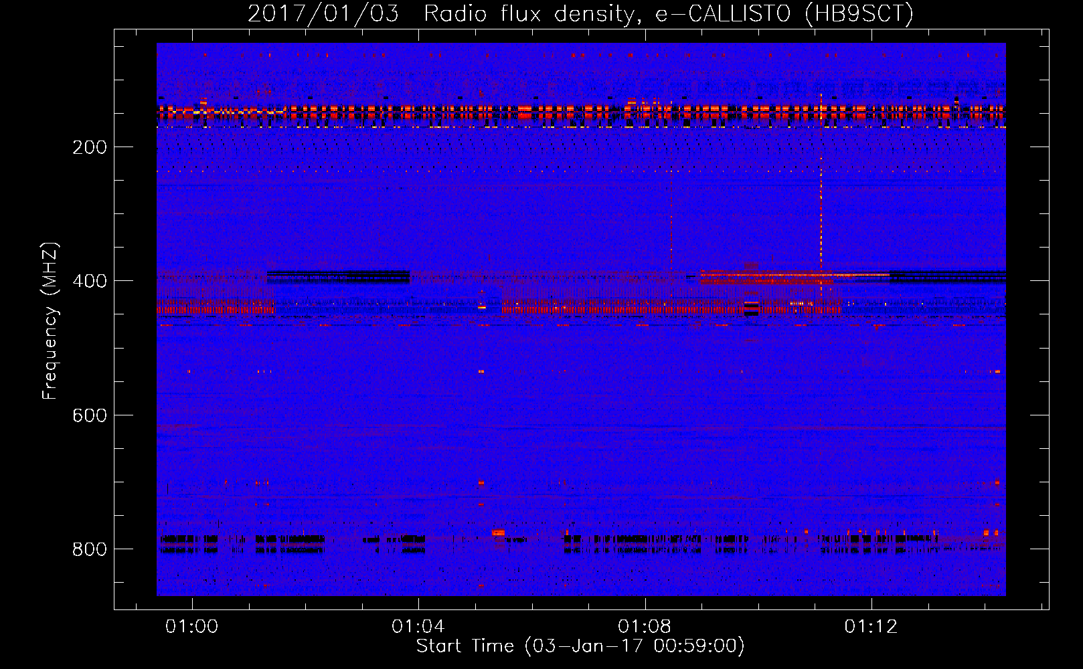
Task: Click the '800' frequency tick label
Action: click(x=90, y=549)
